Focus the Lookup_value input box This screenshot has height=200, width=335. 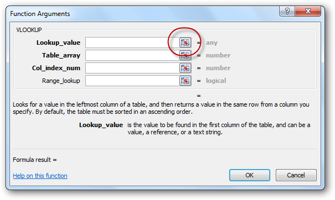pos(132,43)
